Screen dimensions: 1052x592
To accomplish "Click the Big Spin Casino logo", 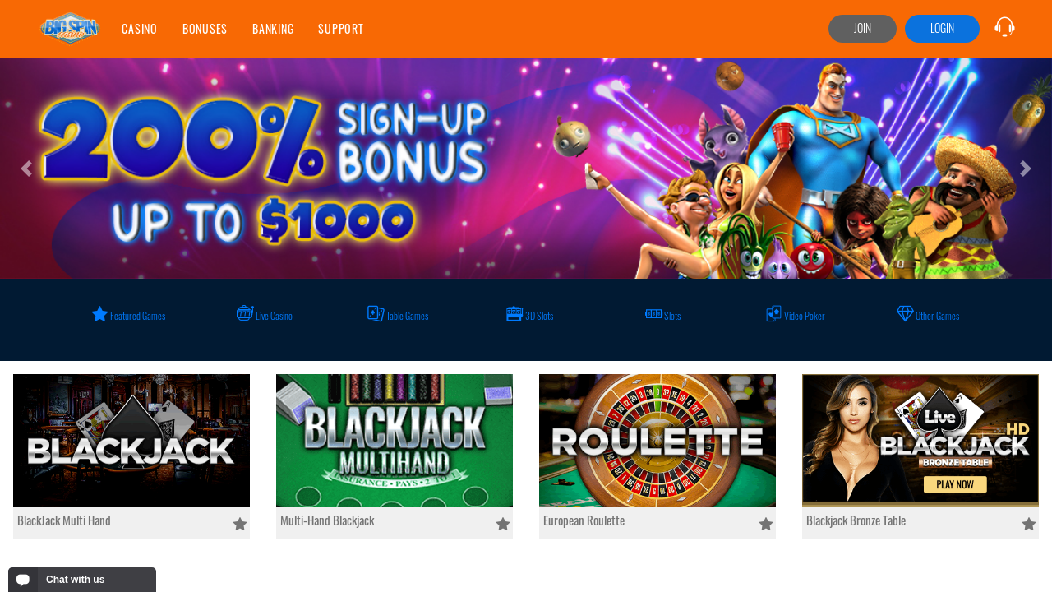I will pyautogui.click(x=71, y=29).
